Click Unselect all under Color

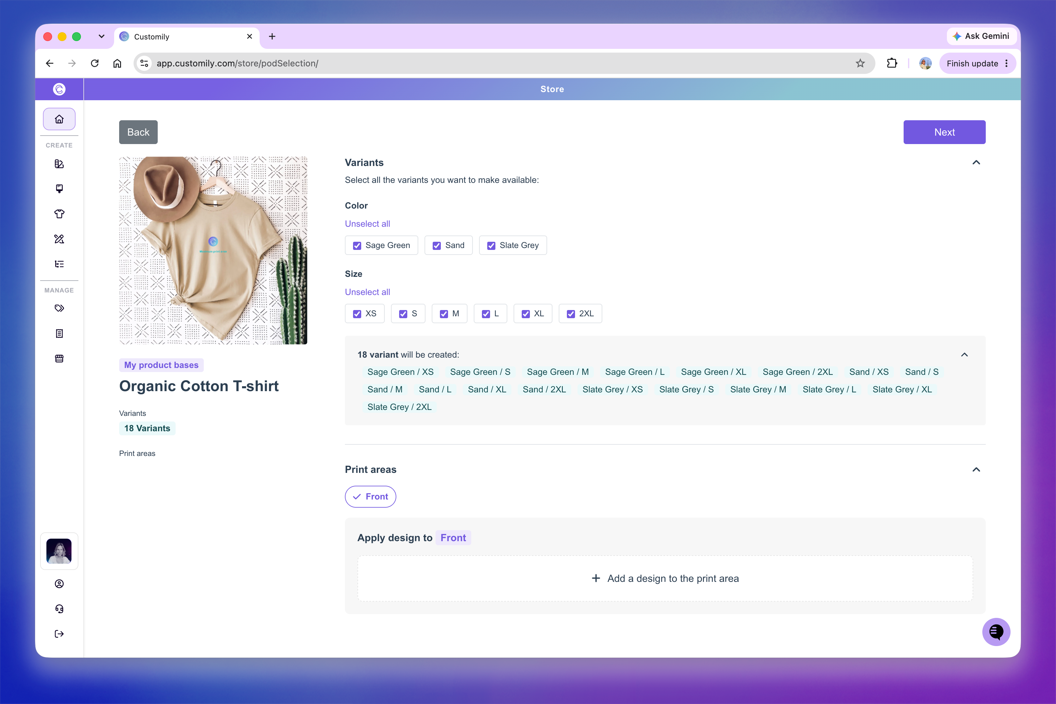coord(367,224)
